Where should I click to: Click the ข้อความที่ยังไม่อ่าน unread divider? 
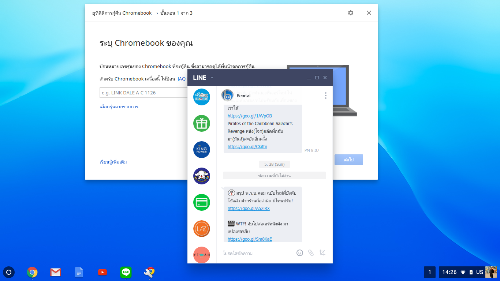[x=275, y=176]
